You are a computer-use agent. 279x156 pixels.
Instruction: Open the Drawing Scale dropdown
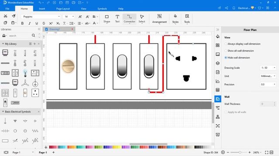pyautogui.click(x=268, y=68)
